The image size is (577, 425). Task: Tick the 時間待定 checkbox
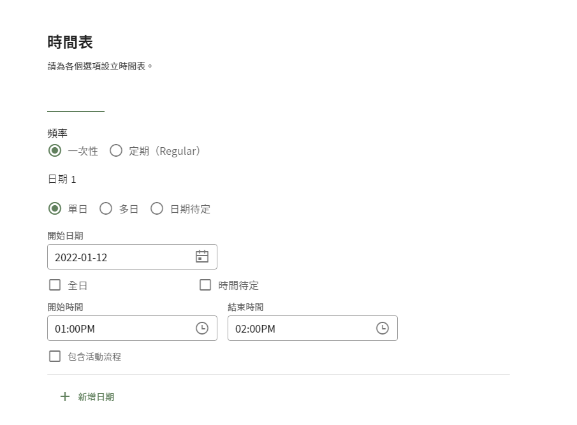(205, 285)
